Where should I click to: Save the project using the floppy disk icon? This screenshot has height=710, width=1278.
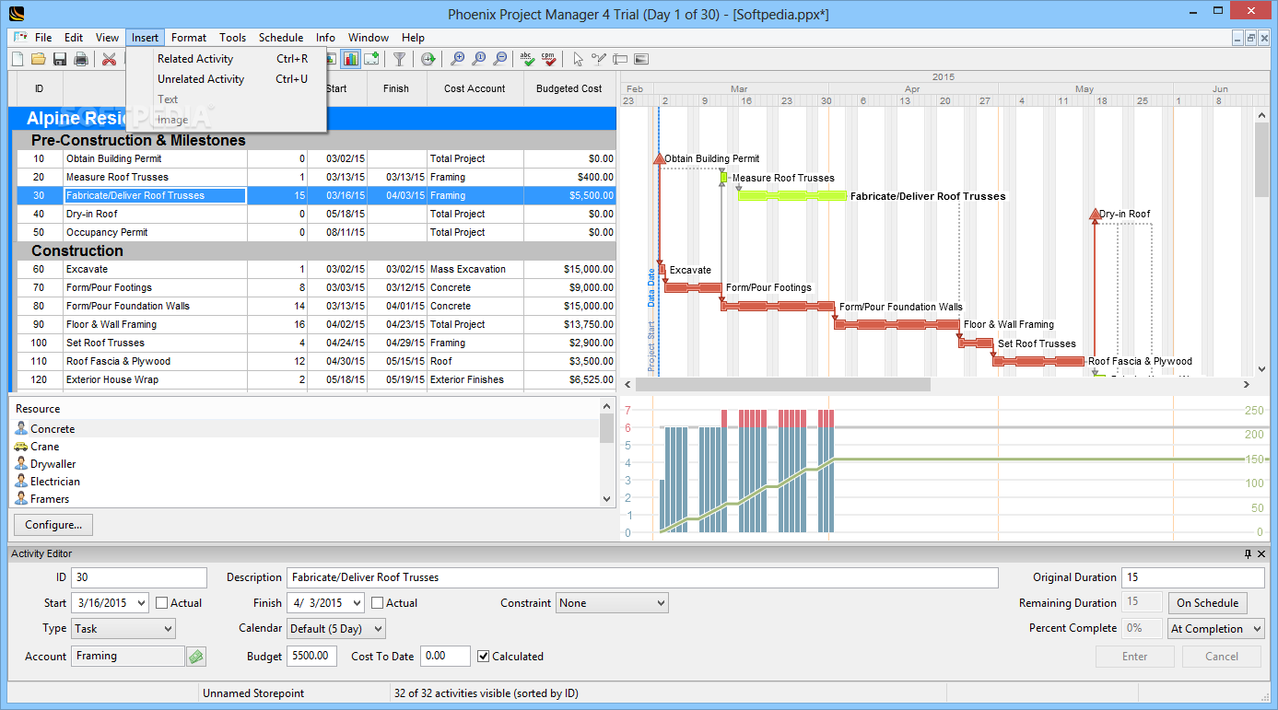[x=60, y=59]
